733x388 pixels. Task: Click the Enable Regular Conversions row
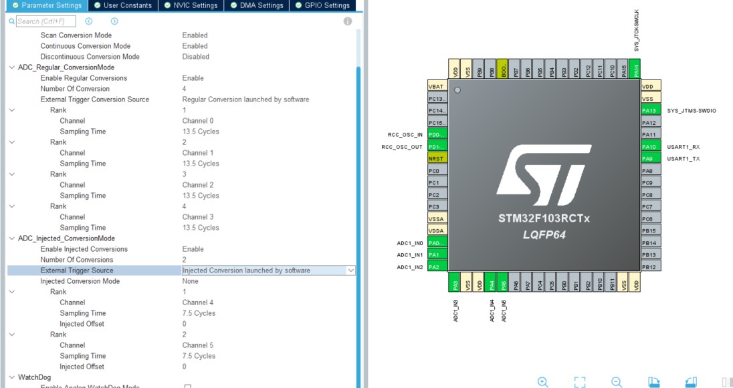(x=181, y=78)
